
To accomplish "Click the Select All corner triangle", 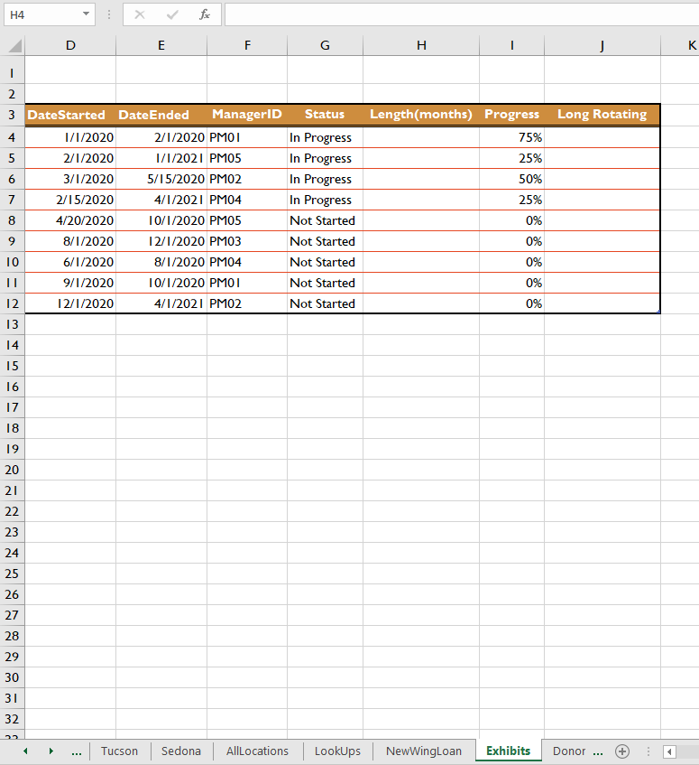I will coord(14,45).
